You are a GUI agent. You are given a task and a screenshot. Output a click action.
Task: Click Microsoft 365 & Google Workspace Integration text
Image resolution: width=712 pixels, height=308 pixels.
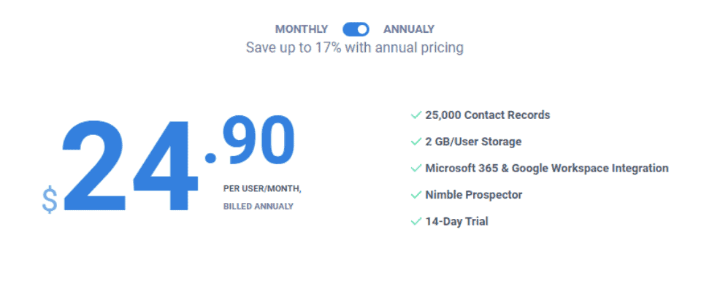[x=547, y=169]
